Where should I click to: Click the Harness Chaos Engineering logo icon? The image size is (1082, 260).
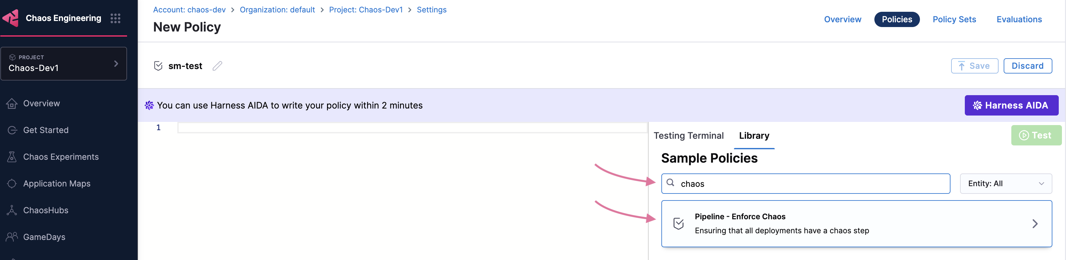point(11,18)
